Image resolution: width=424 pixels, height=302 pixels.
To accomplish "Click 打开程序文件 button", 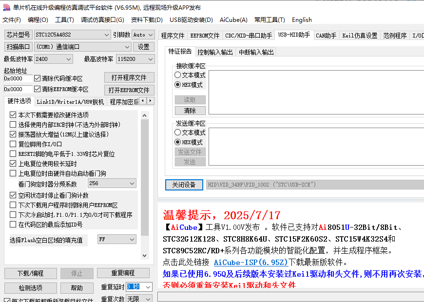I will coord(129,77).
